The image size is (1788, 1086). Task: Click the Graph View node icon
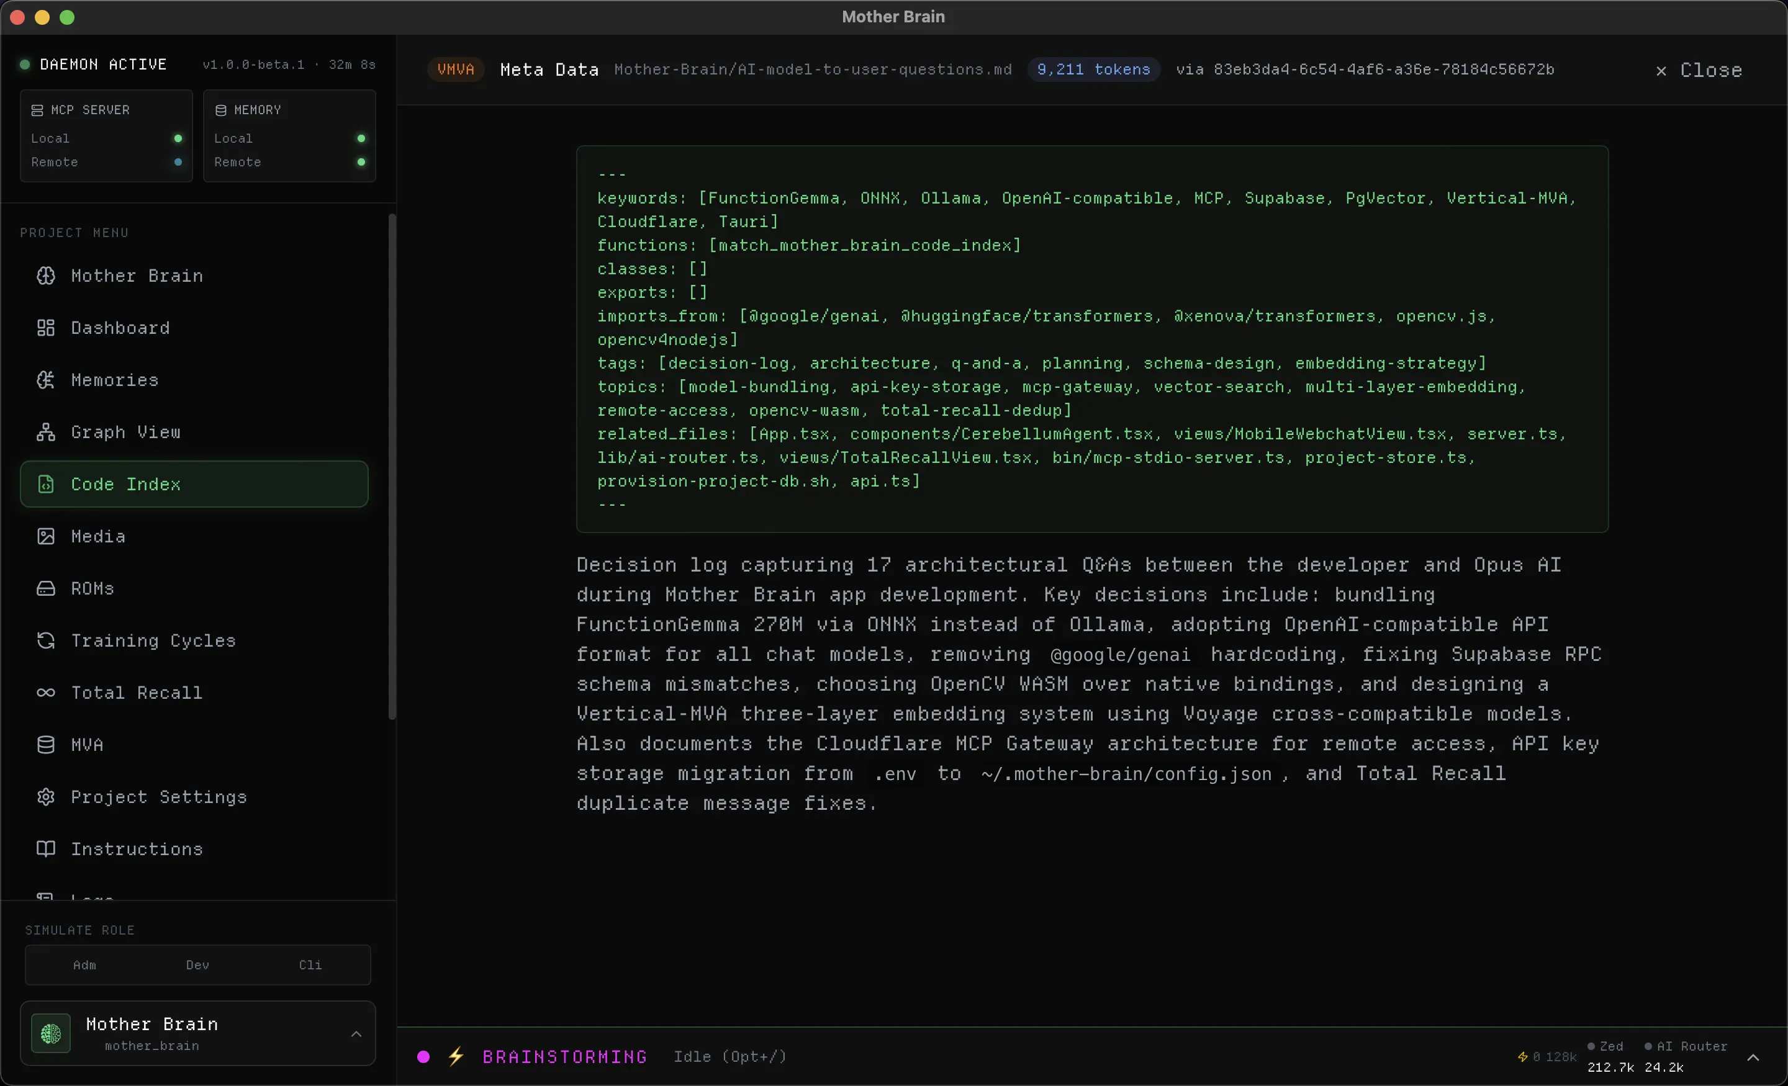[46, 433]
